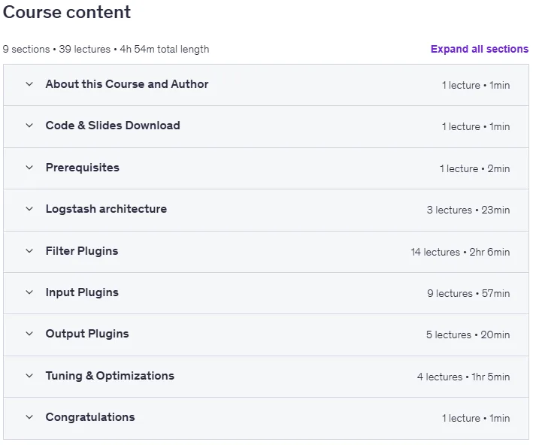Click chevron beside Filter Plugins
533x445 pixels.
(29, 251)
